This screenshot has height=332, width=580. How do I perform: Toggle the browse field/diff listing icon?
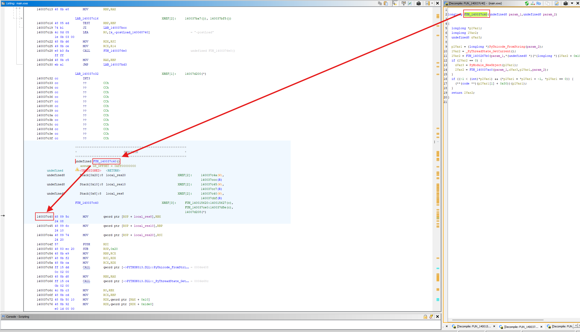[x=410, y=3]
